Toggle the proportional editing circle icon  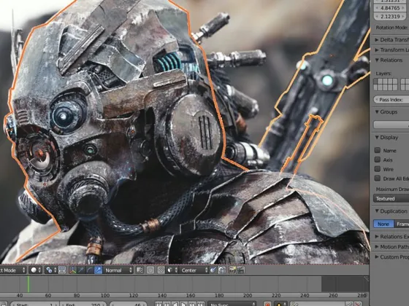pyautogui.click(x=150, y=270)
